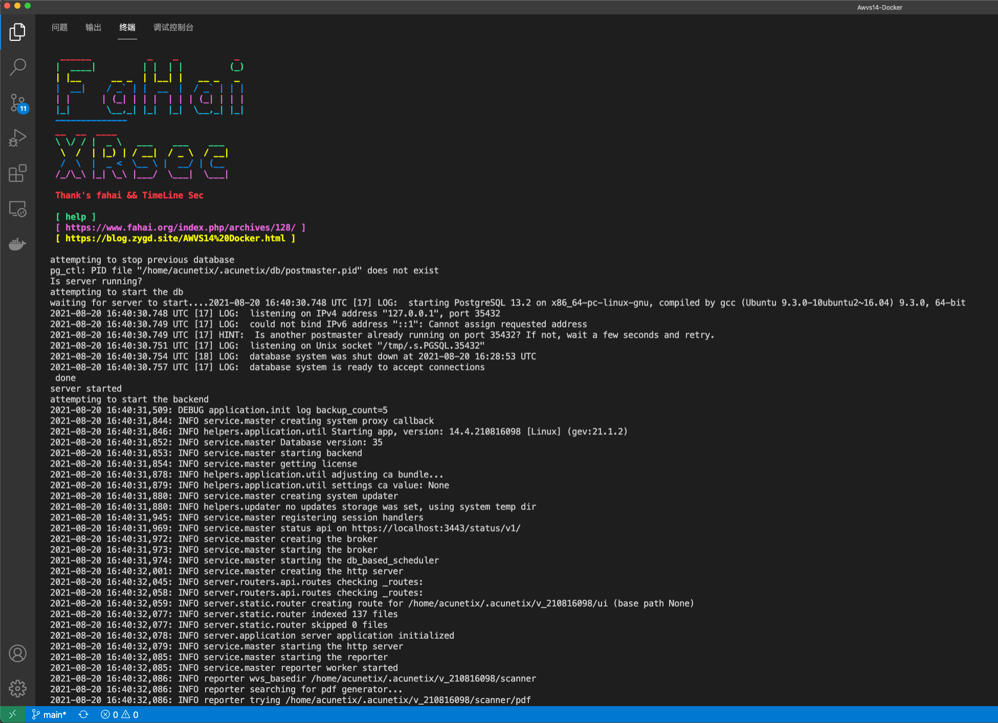
Task: Click the 'getting license' log text
Action: point(319,463)
